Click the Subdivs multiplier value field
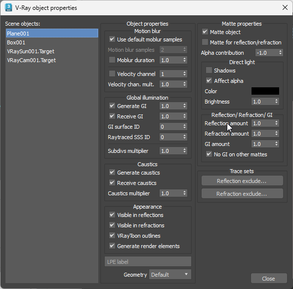 (x=171, y=151)
